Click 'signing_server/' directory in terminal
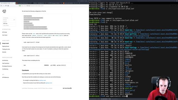 [x=131, y=86]
